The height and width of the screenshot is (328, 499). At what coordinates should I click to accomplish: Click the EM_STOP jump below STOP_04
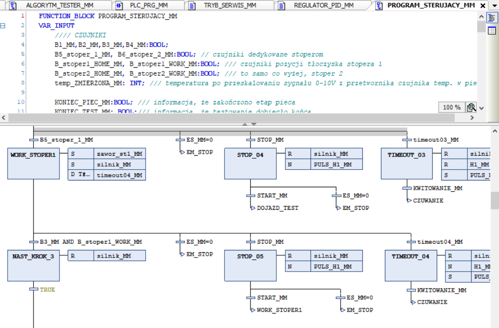[x=353, y=208]
